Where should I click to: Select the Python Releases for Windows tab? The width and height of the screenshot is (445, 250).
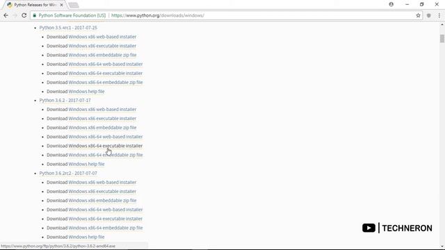coord(35,5)
